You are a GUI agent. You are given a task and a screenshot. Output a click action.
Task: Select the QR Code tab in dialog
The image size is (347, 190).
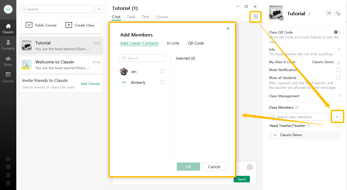(x=196, y=43)
